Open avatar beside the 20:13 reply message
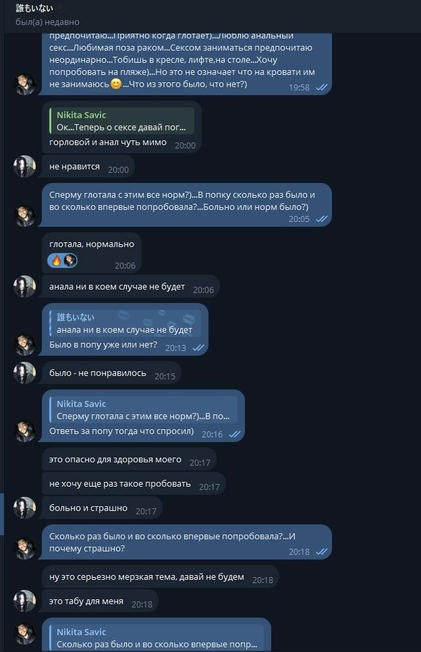 25,344
